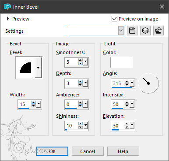Open the Light Color swatch
This screenshot has width=169, height=161.
(121, 62)
